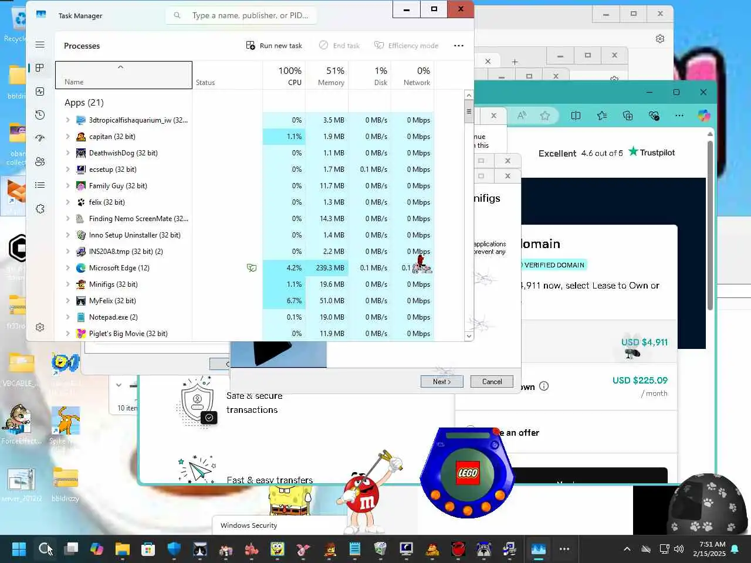Select INS20A8.tmp (32 bit) process row
This screenshot has width=751, height=563.
coord(245,252)
